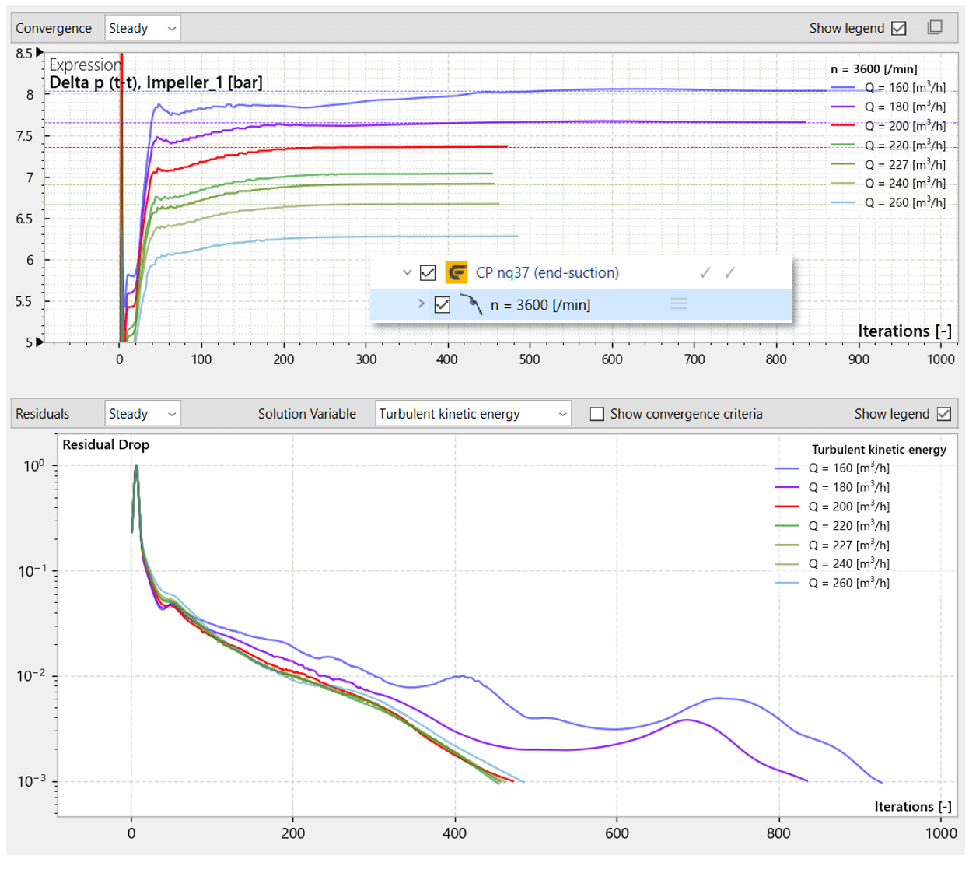Image resolution: width=969 pixels, height=880 pixels.
Task: Click the n = 3600 [/min] legend heading
Action: [874, 68]
